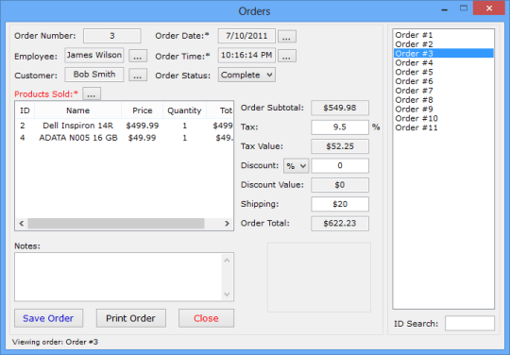Click the Notes scrollbar down arrow
This screenshot has height=355, width=510.
pyautogui.click(x=227, y=294)
